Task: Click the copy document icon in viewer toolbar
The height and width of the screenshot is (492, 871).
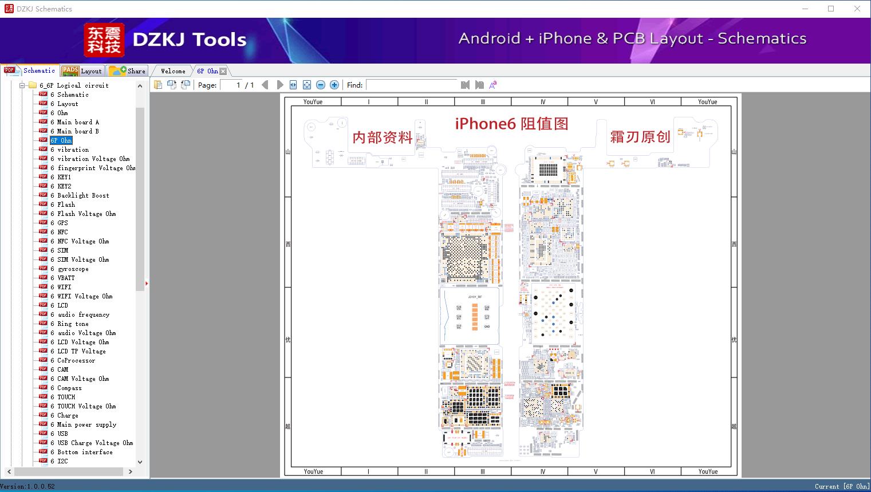Action: (158, 85)
